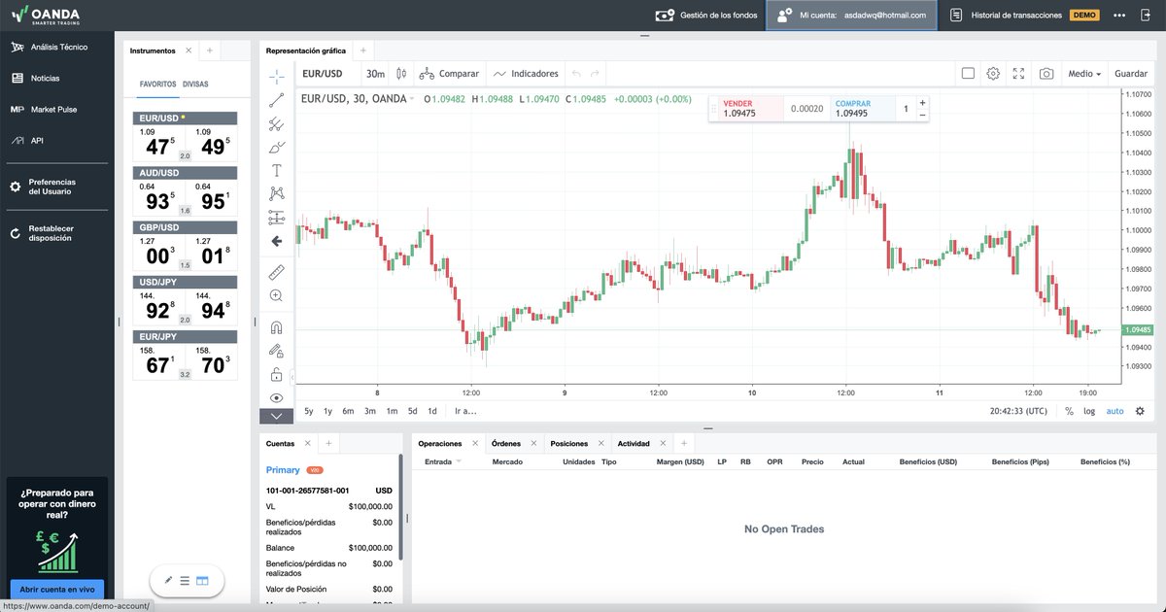The height and width of the screenshot is (612, 1166).
Task: Expand the drawing toolbar down chevron
Action: coord(277,417)
